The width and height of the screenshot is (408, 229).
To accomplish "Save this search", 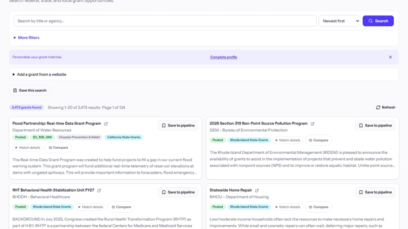I will click(x=30, y=90).
